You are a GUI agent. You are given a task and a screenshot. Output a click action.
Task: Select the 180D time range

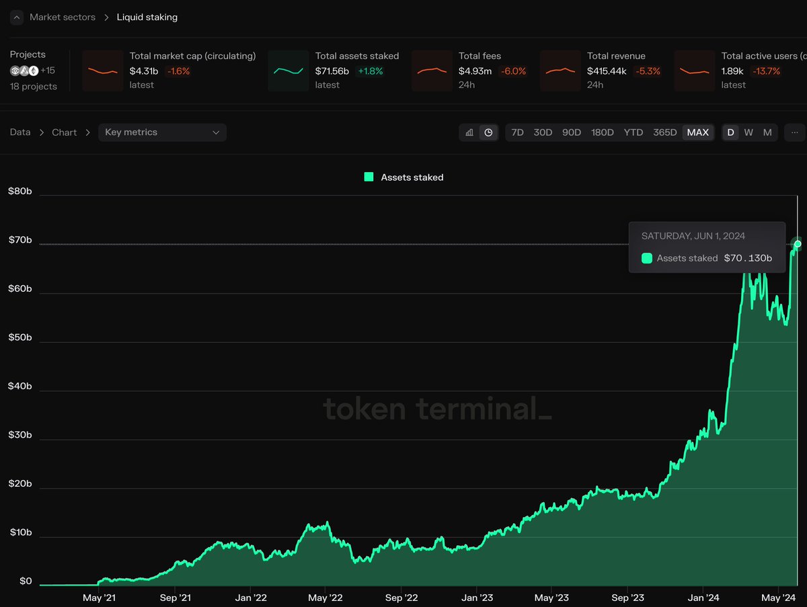tap(603, 132)
